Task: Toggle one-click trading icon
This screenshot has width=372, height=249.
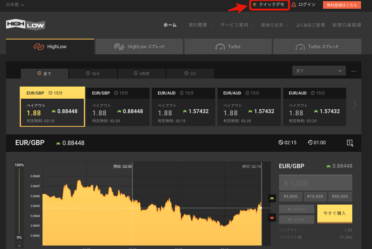Action: click(x=350, y=143)
